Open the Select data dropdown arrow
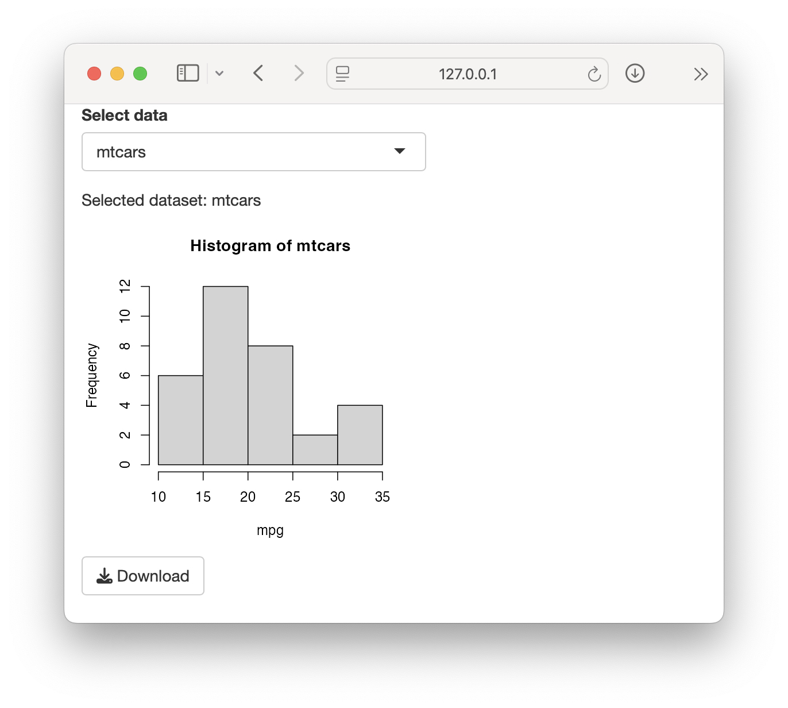This screenshot has height=708, width=788. [400, 151]
